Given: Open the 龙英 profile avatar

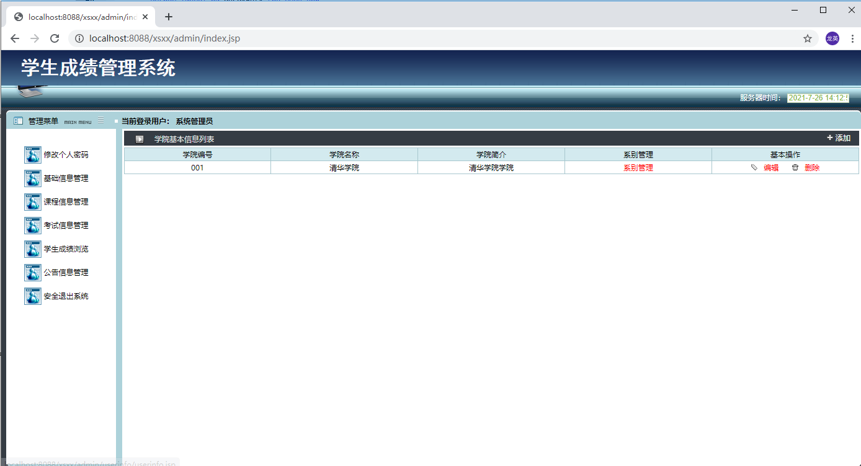Looking at the screenshot, I should (x=832, y=38).
